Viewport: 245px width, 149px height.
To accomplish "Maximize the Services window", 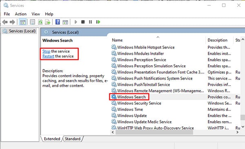I will click(224, 5).
